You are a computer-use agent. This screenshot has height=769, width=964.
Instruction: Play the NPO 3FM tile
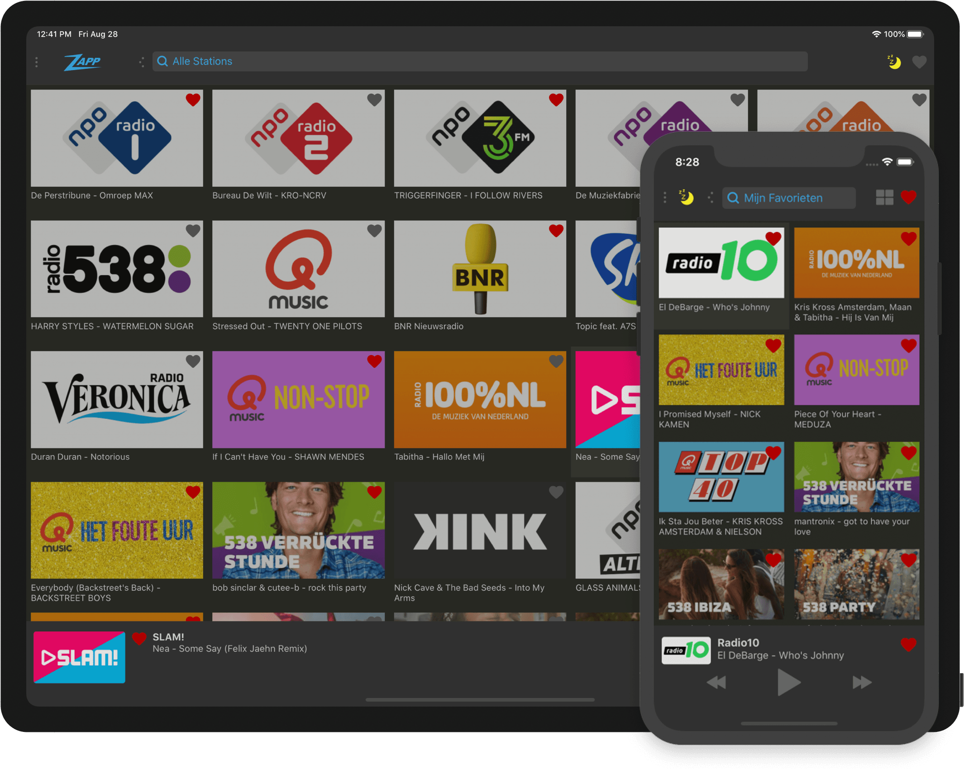tap(480, 138)
